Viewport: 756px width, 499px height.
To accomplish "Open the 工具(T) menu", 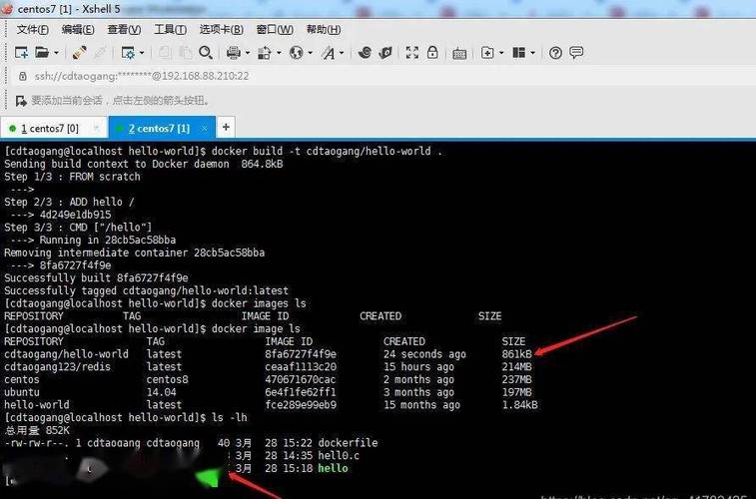I will click(170, 29).
